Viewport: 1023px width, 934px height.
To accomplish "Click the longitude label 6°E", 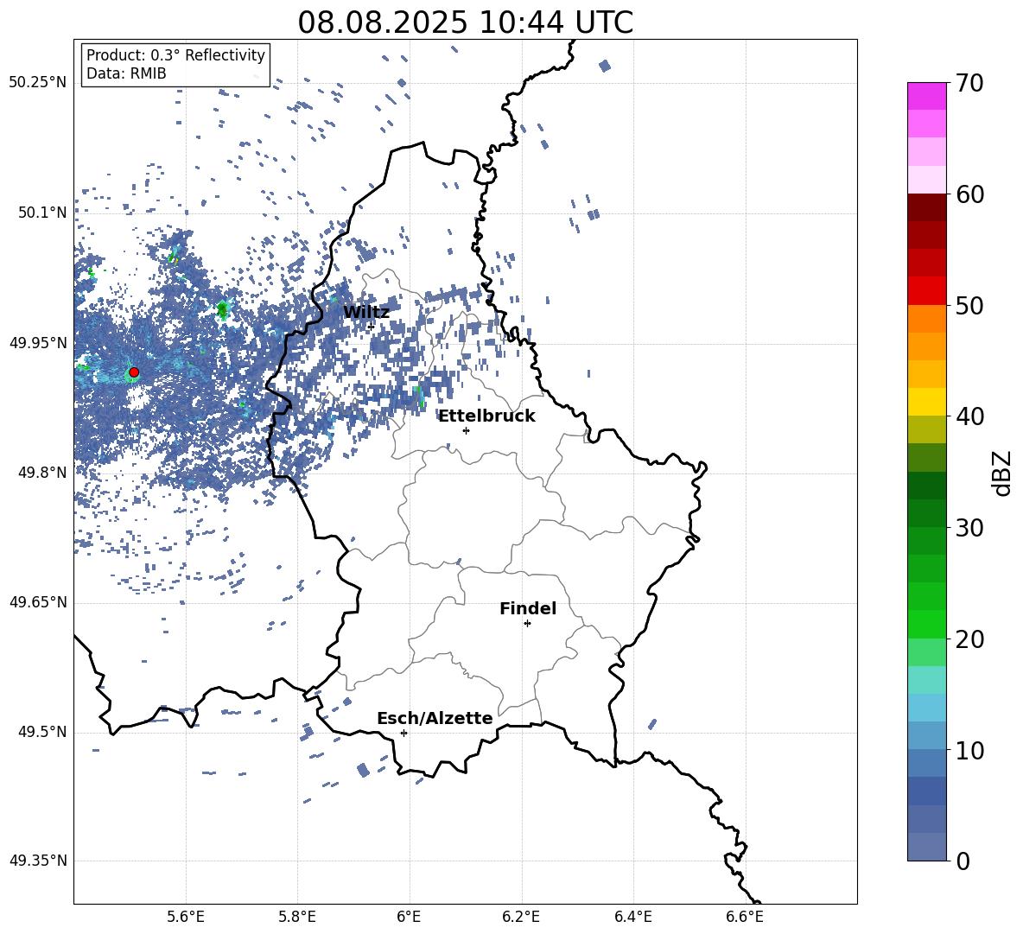I will click(409, 917).
